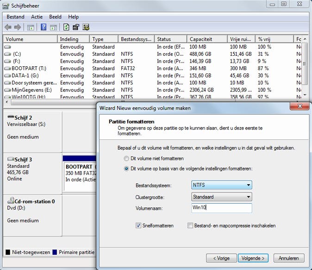312x270 pixels.
Task: Open the Help toolbar icon
Action: click(44, 27)
